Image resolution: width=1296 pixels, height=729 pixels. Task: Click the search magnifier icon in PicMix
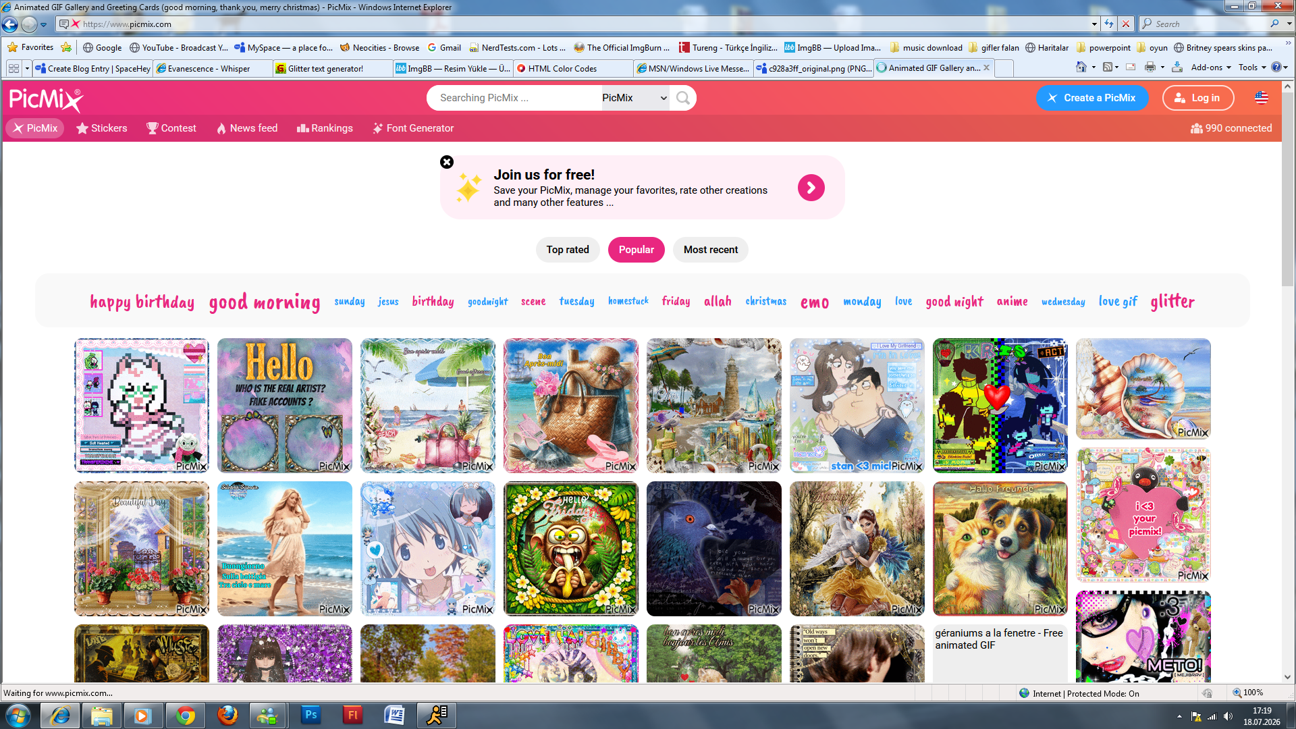(x=683, y=98)
